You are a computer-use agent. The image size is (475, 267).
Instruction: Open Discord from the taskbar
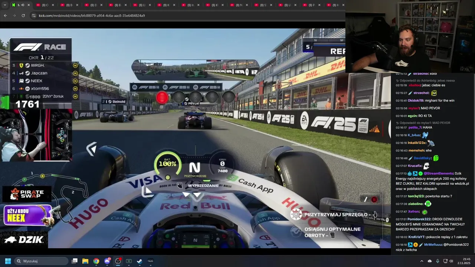coord(107,261)
